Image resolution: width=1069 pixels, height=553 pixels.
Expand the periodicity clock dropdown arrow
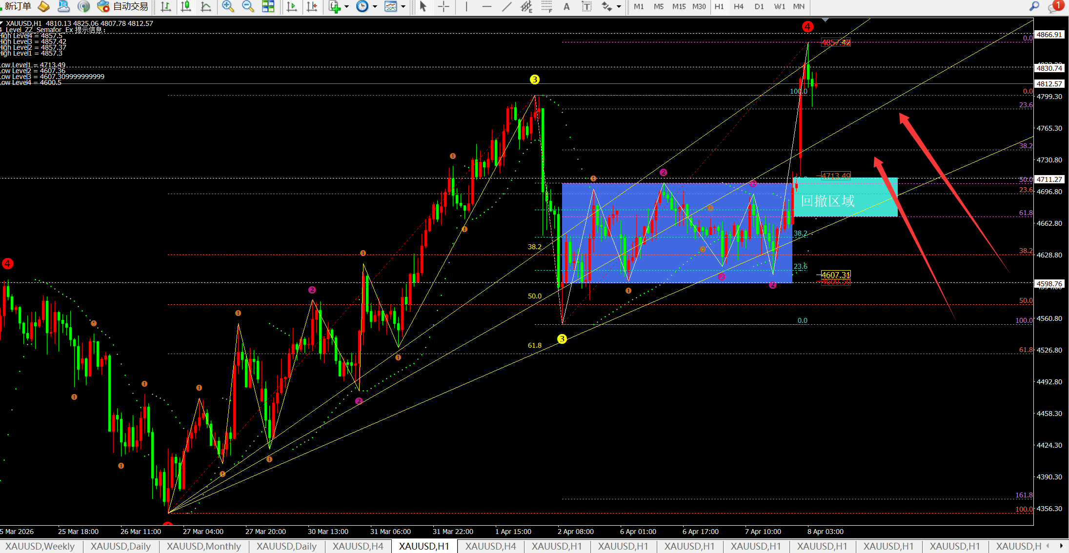(x=375, y=6)
